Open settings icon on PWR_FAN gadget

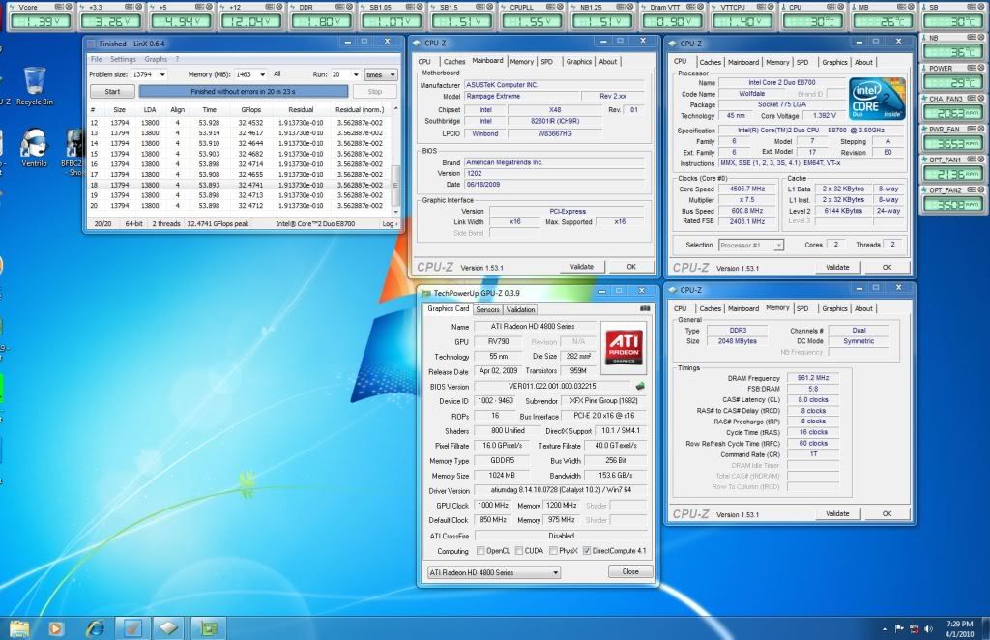click(x=972, y=129)
